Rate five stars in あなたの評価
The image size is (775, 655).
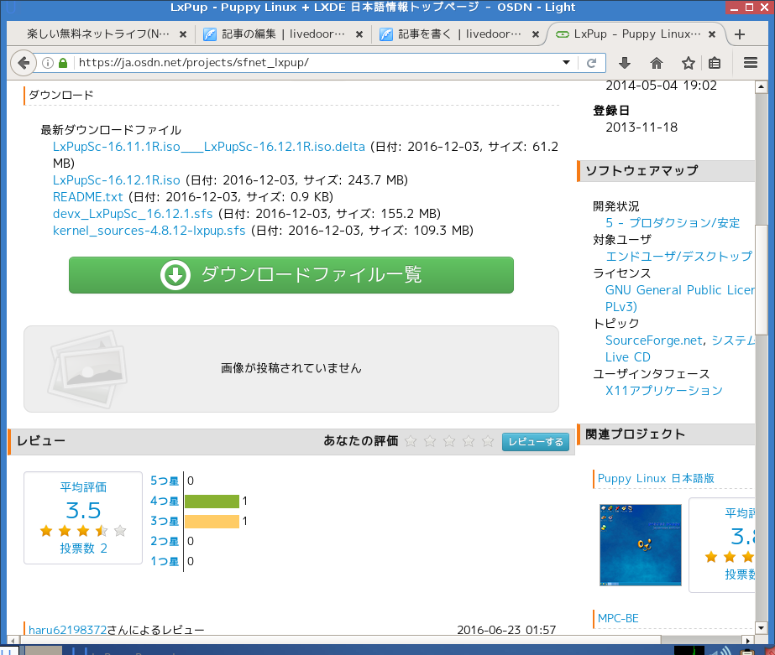488,441
